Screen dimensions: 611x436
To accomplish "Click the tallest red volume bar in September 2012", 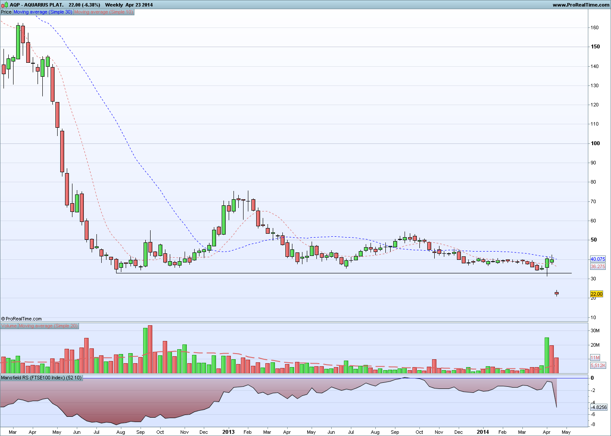I will [x=150, y=349].
